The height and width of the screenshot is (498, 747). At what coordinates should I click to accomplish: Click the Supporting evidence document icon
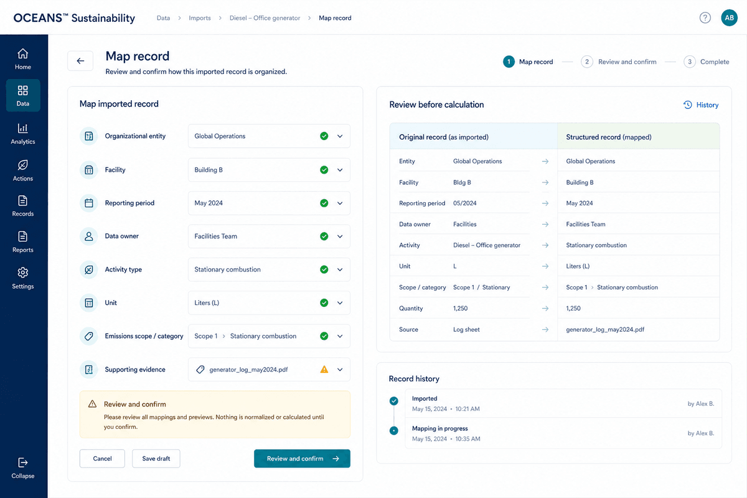[x=89, y=369]
